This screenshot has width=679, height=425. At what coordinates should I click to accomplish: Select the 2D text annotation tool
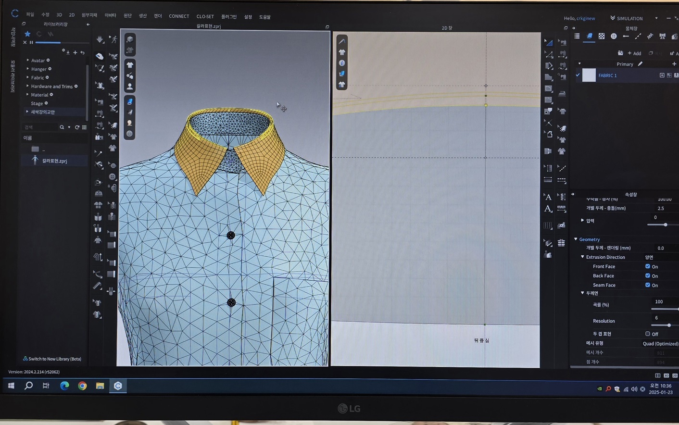click(548, 197)
